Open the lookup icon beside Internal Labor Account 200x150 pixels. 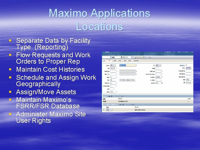tap(162, 74)
